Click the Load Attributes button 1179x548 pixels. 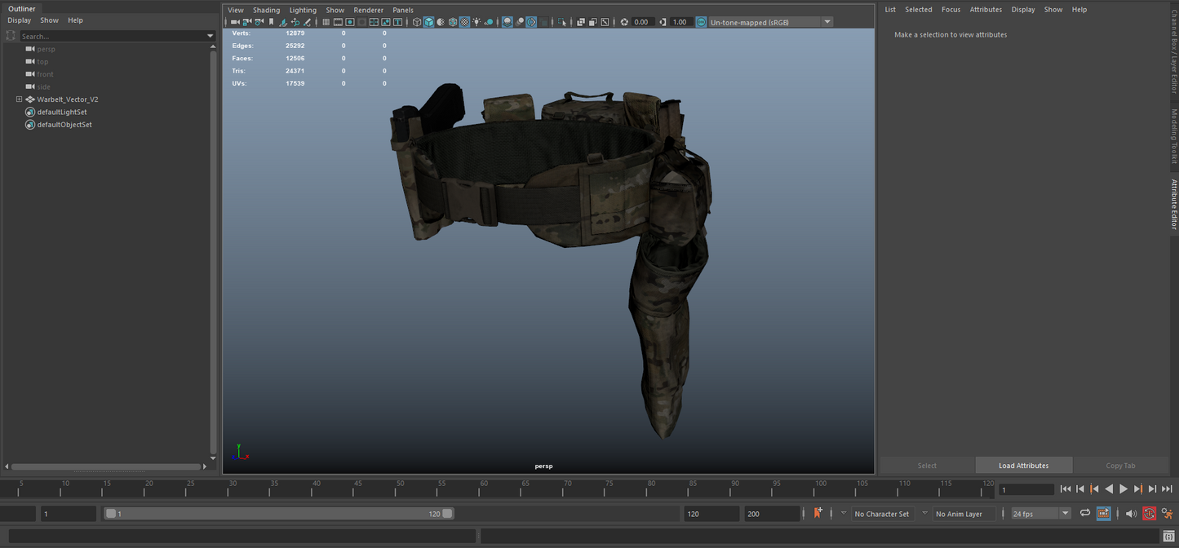(x=1023, y=466)
